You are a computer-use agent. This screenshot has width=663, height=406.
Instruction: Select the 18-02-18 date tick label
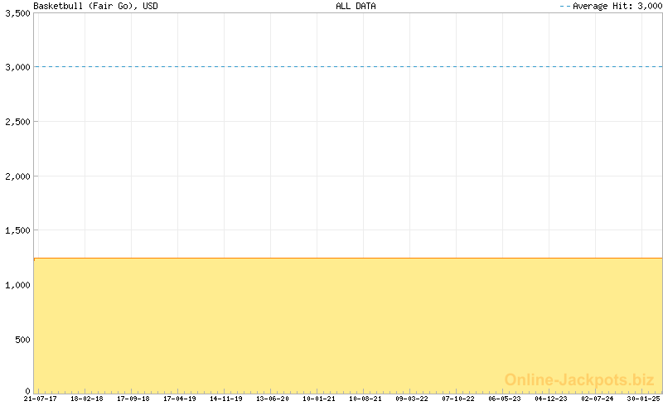coord(86,399)
